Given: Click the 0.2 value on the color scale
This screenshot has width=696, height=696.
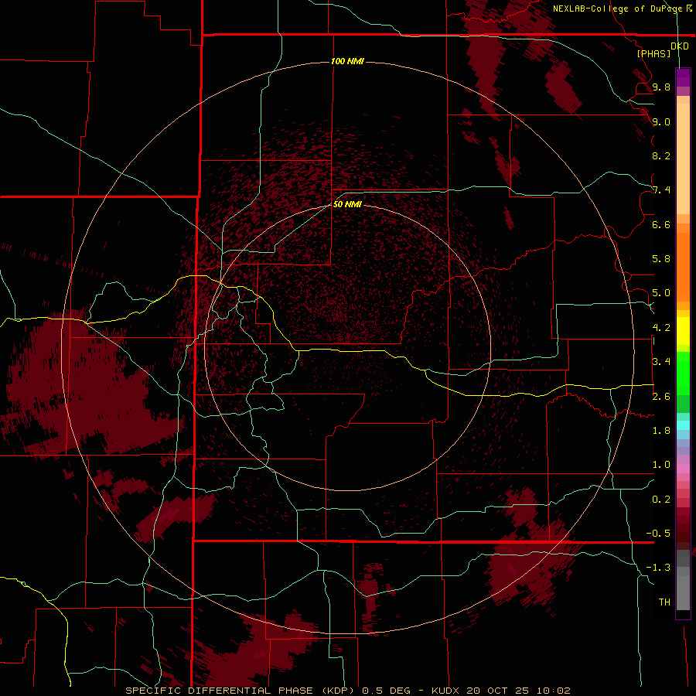Looking at the screenshot, I should (661, 500).
